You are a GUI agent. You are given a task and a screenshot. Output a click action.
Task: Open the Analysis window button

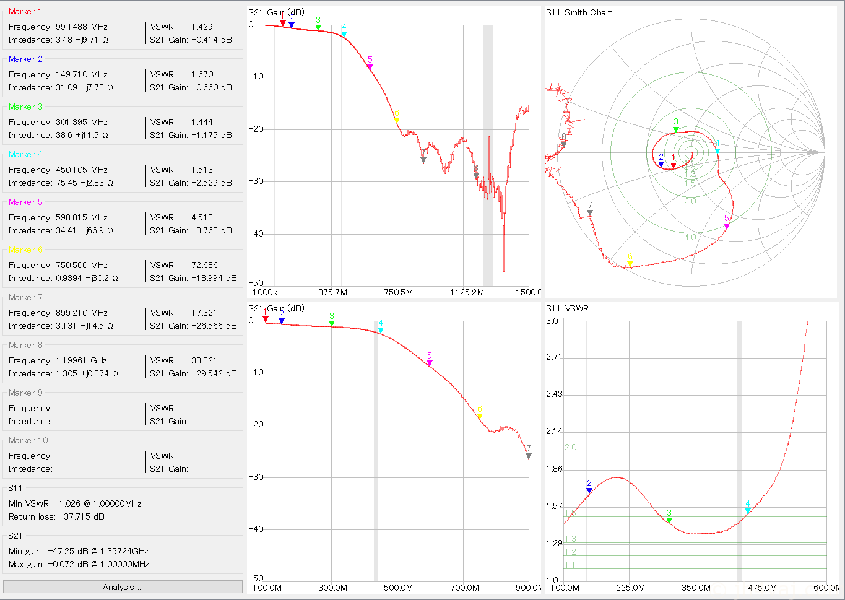click(x=123, y=587)
